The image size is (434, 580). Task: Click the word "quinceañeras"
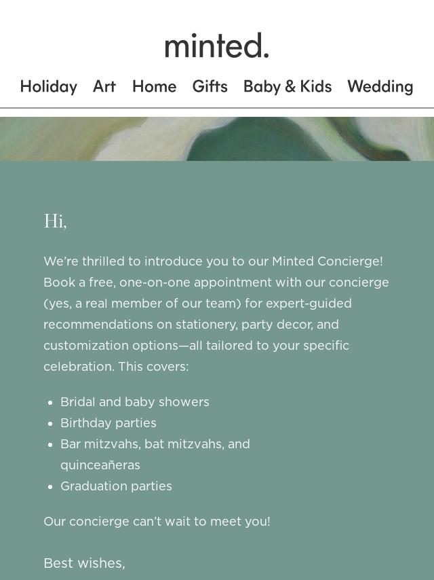100,465
